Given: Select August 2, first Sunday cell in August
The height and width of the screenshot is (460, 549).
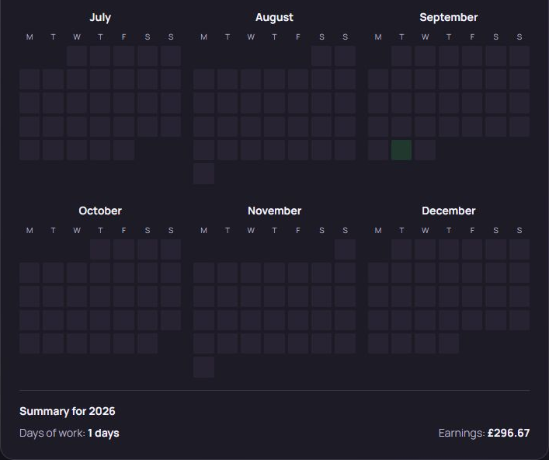Looking at the screenshot, I should [346, 56].
